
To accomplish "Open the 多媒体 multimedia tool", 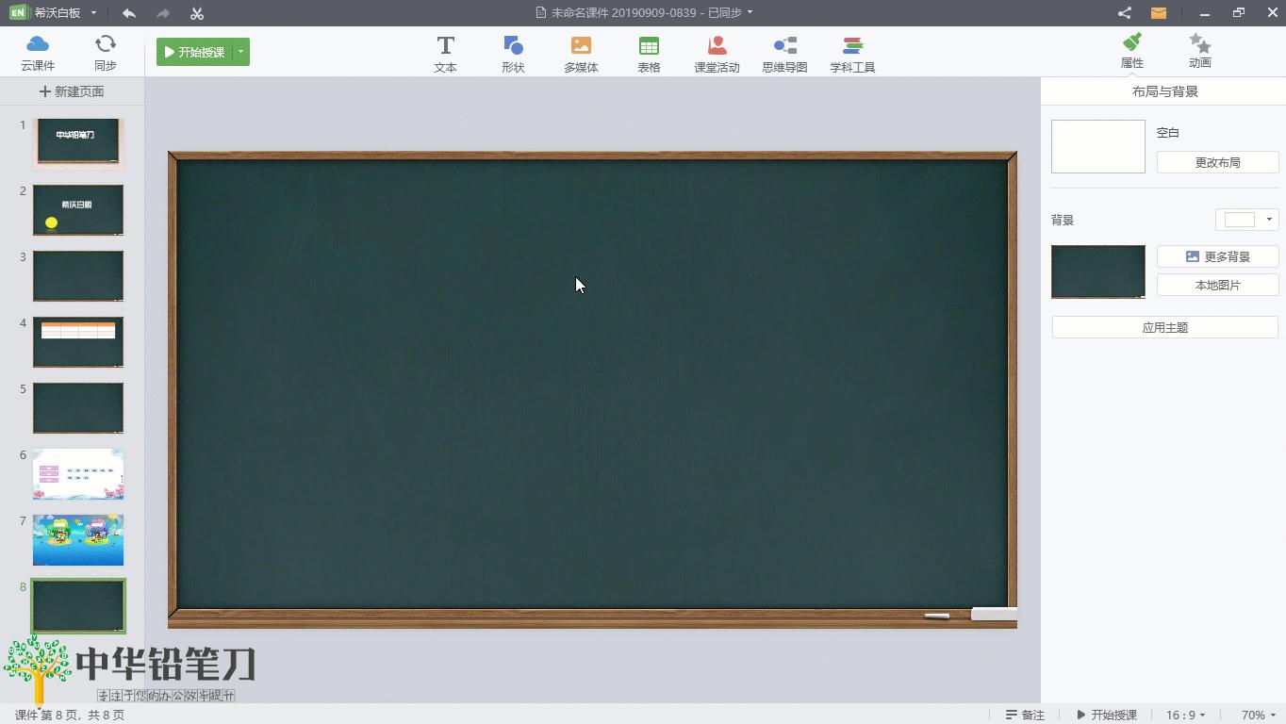I will tap(581, 54).
